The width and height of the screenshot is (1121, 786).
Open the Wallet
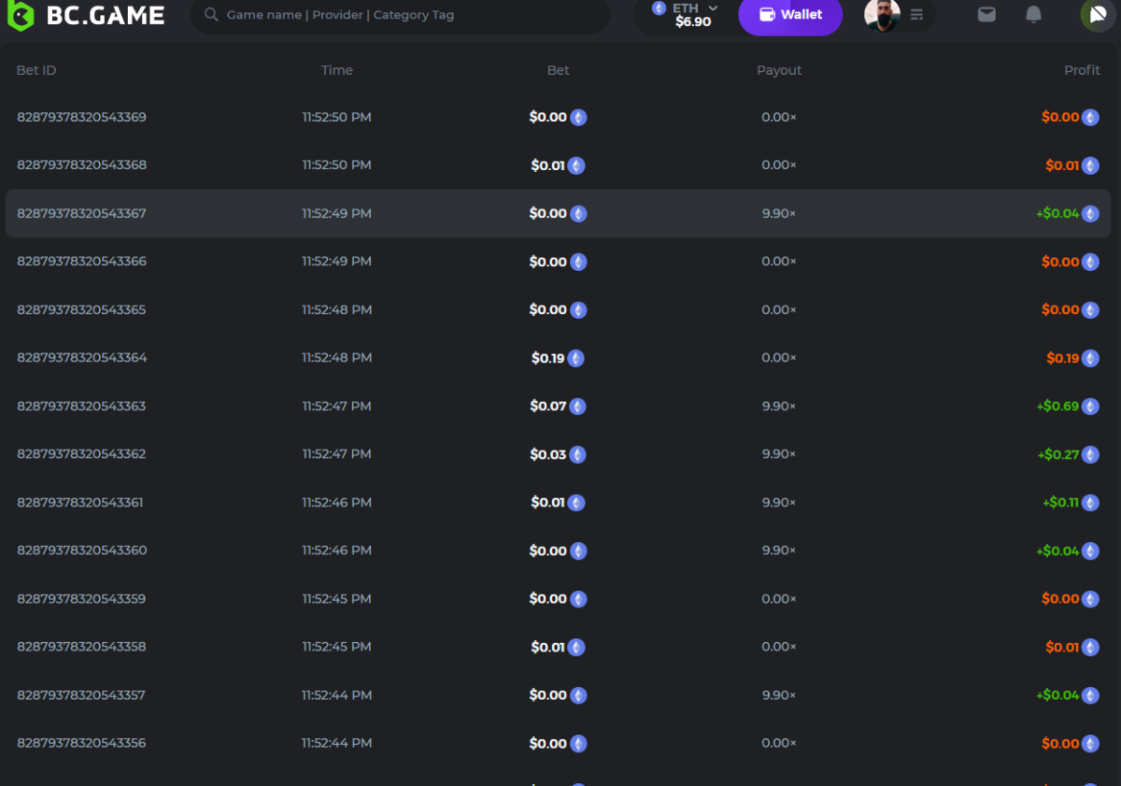click(x=790, y=15)
